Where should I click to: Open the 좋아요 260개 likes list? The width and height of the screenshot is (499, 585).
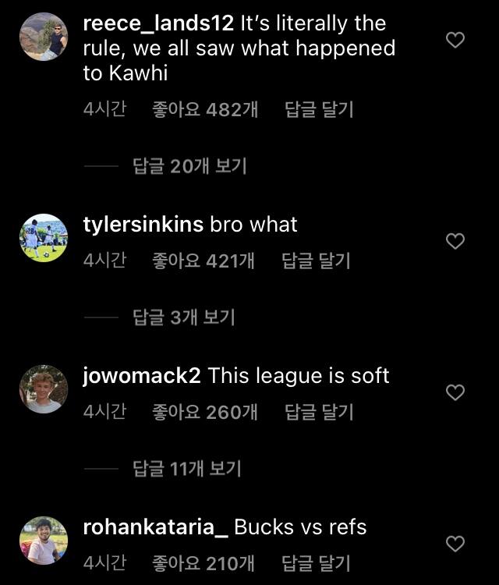point(205,412)
